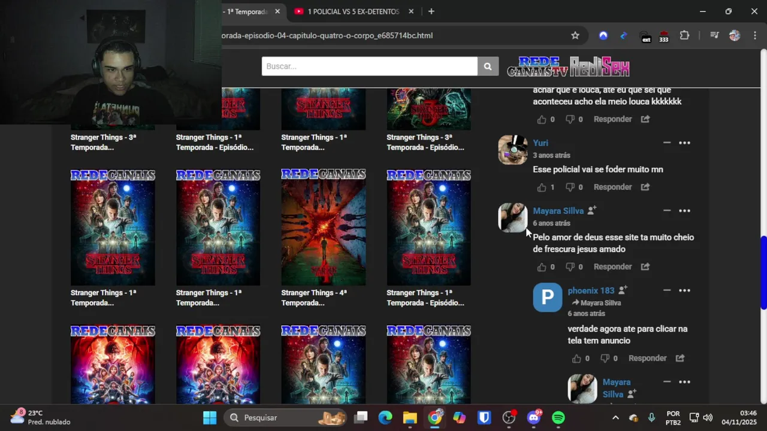Open Bitwarden from the taskbar
Image resolution: width=767 pixels, height=431 pixels.
[484, 418]
